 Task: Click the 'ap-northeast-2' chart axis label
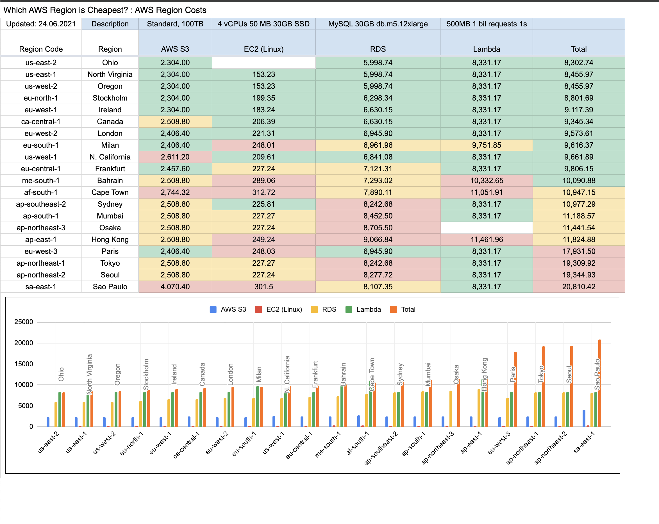coord(551,448)
